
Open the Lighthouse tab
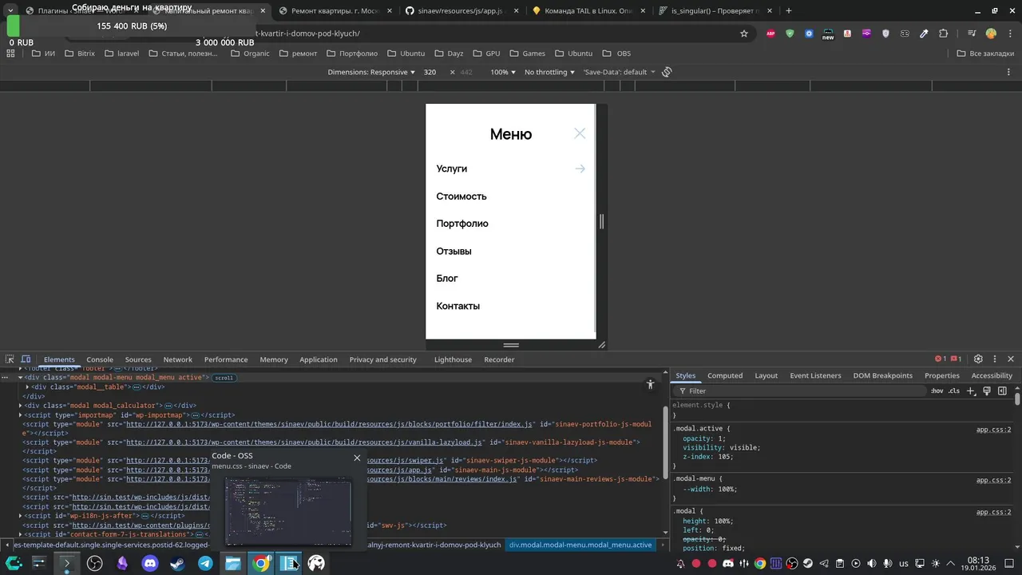453,359
